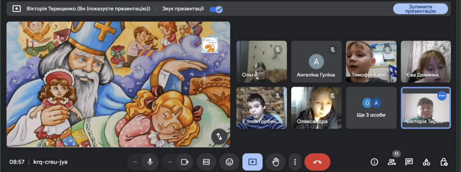Turn off the camera button
The height and width of the screenshot is (172, 461).
(x=185, y=162)
